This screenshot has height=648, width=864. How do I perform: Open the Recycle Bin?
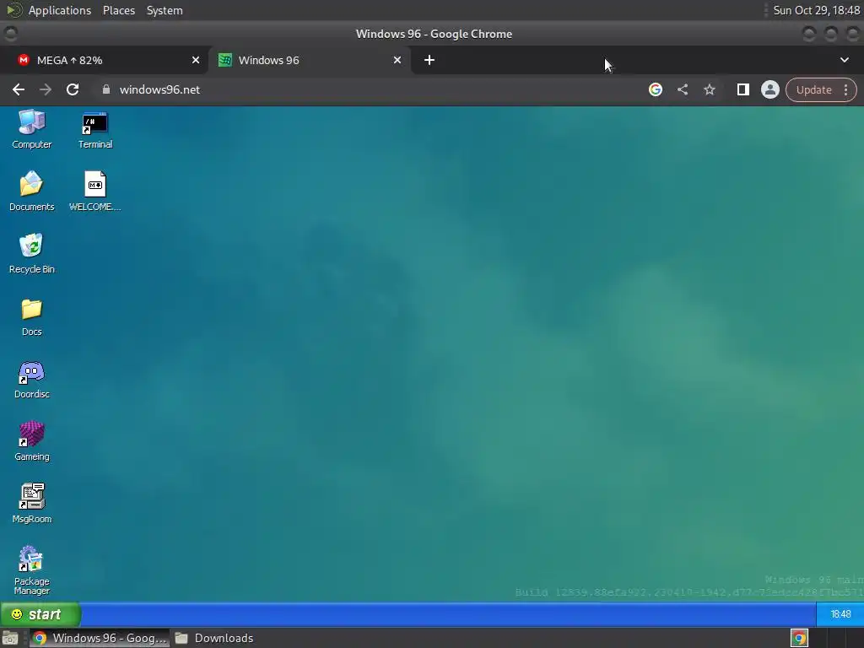pos(31,253)
